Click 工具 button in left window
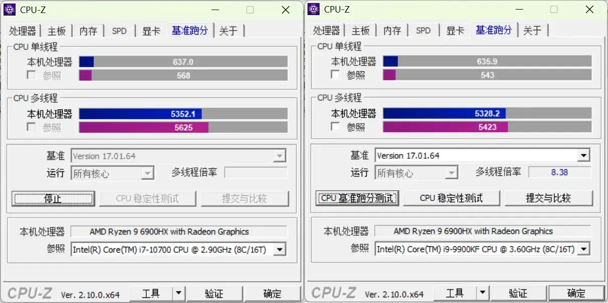 [x=151, y=293]
